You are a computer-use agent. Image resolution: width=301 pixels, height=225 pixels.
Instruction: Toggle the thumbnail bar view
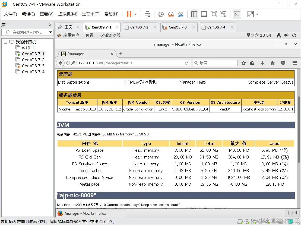[204, 14]
